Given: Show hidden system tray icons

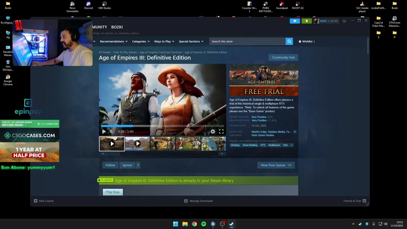Looking at the screenshot, I should point(353,224).
